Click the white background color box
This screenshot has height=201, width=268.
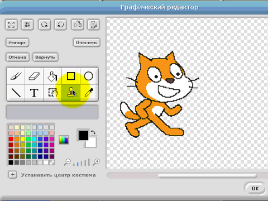(92, 143)
